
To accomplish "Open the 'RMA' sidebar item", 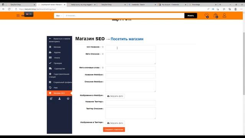I will pos(59,88).
